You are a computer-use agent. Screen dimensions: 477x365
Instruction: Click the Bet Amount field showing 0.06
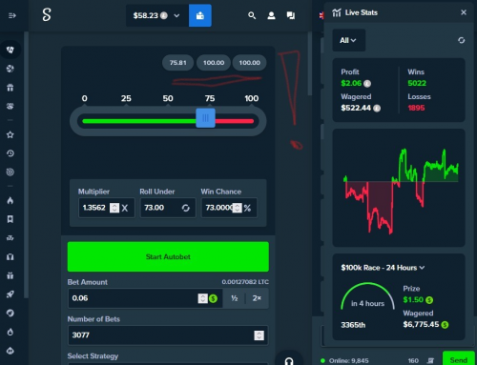[145, 298]
